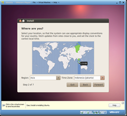Image resolution: width=127 pixels, height=116 pixels.
Task: Open the File menu
Action: coord(34,2)
